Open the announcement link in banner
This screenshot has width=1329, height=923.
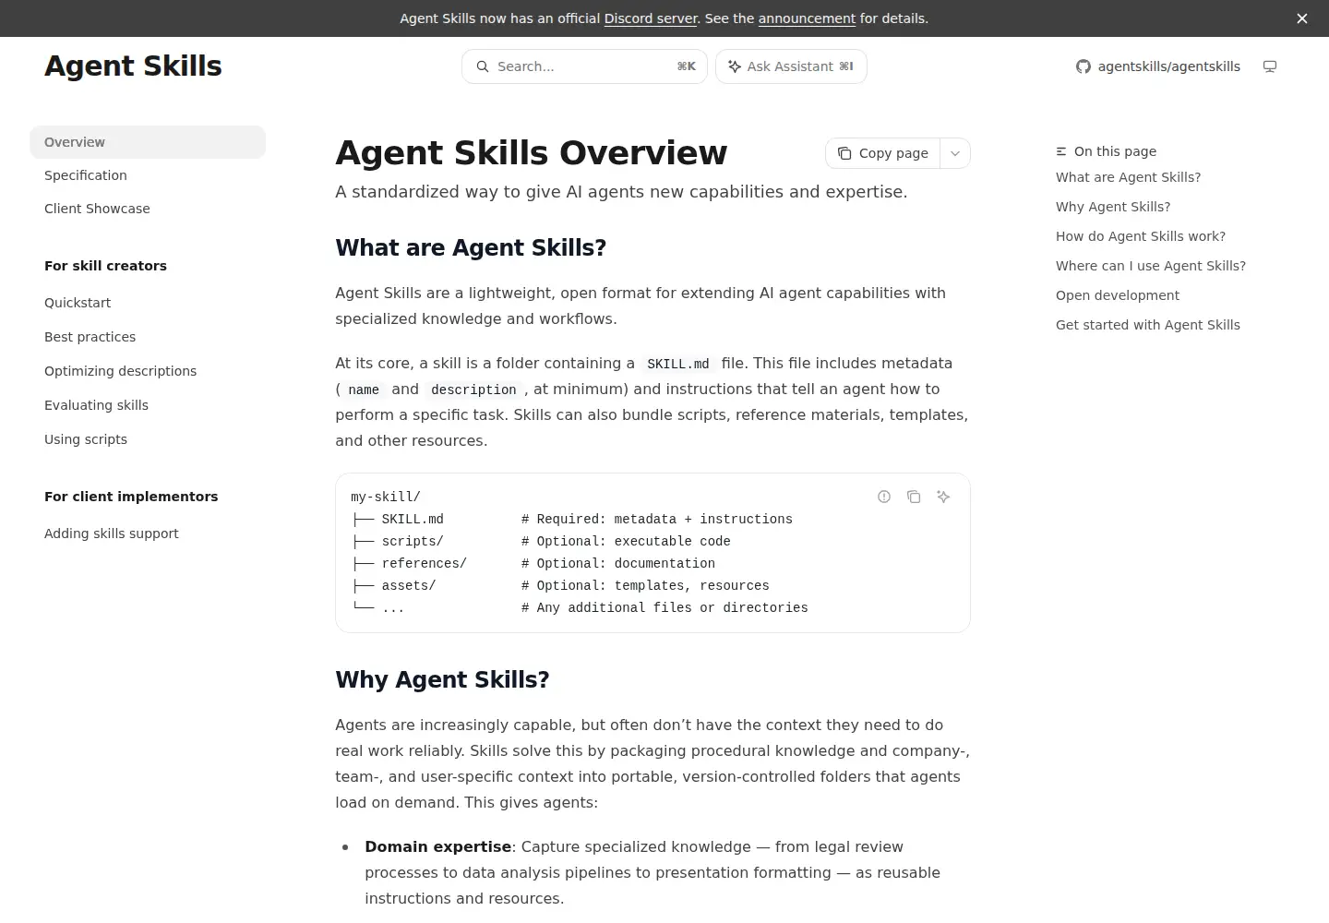[x=807, y=18]
